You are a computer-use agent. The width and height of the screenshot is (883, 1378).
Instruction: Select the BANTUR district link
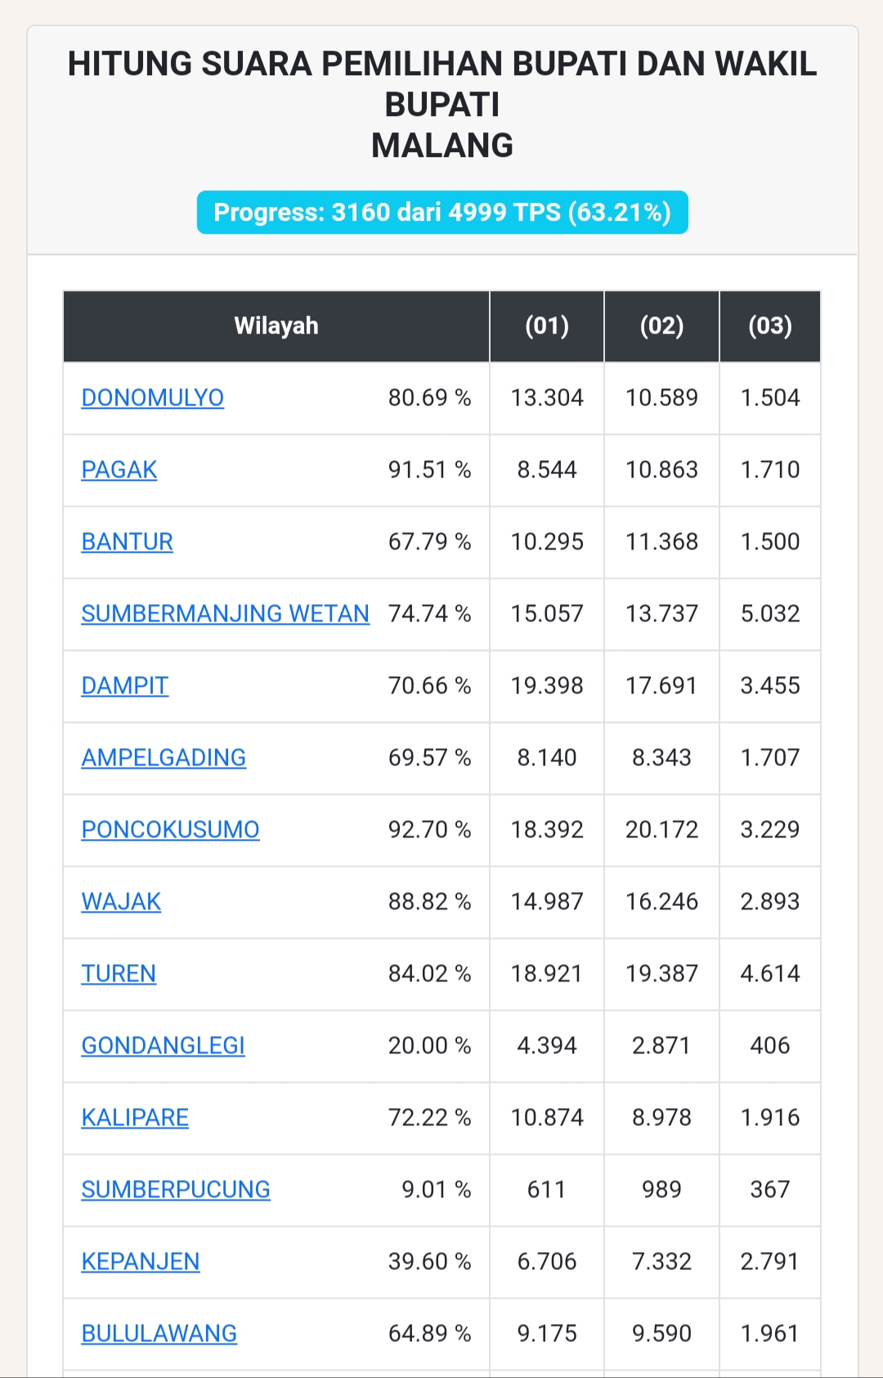click(x=127, y=541)
